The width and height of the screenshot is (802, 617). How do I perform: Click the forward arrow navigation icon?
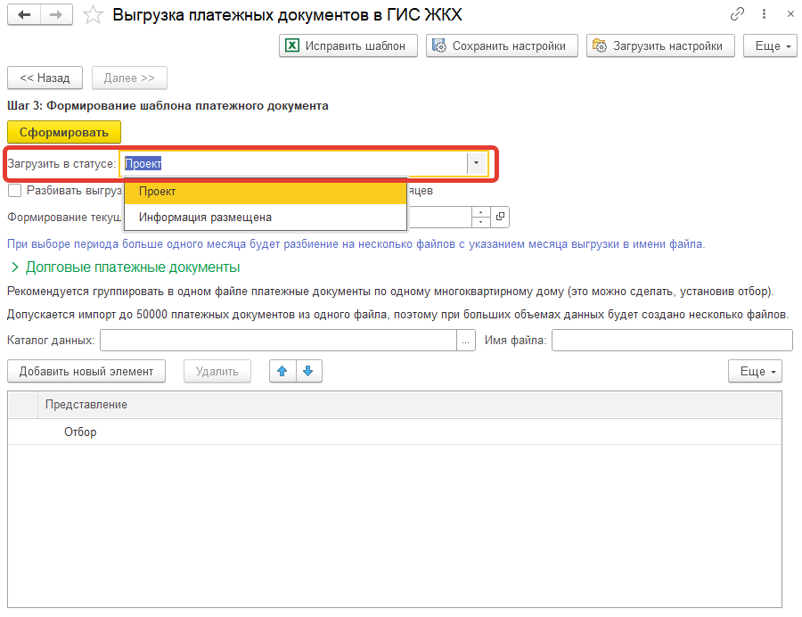click(55, 15)
